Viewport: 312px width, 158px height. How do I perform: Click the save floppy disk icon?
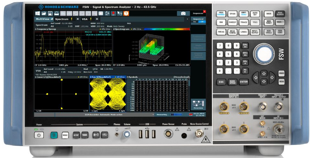pos(50,13)
